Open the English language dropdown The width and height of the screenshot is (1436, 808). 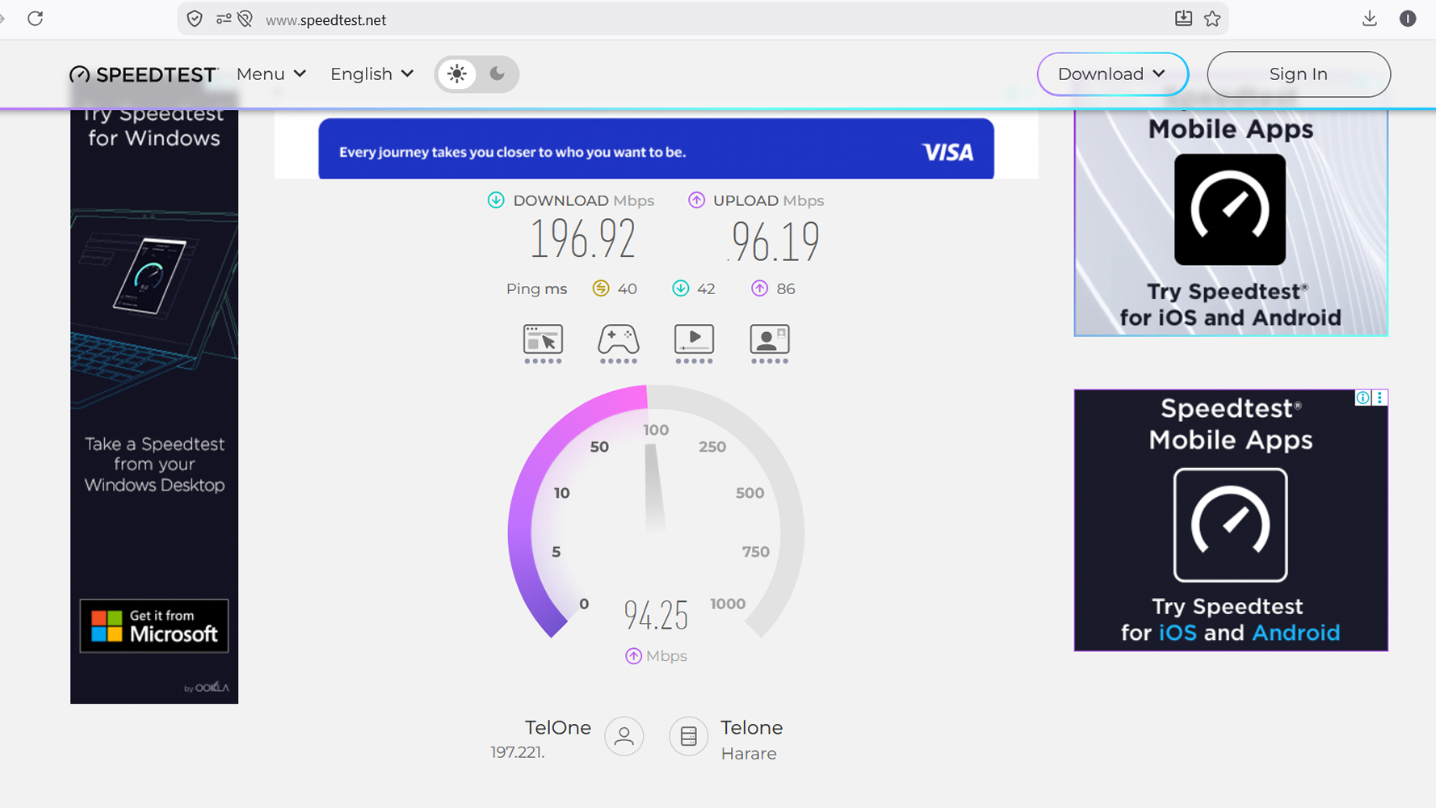point(372,74)
